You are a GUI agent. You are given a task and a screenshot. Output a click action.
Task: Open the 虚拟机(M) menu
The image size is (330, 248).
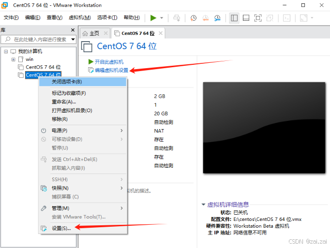coord(80,17)
